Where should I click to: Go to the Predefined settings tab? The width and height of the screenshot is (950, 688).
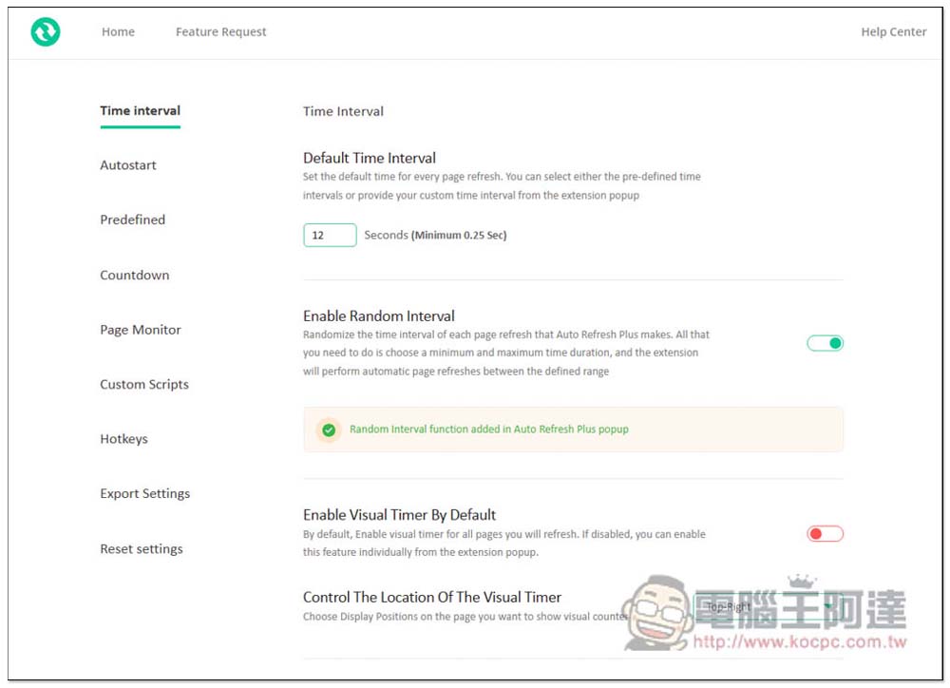tap(132, 220)
